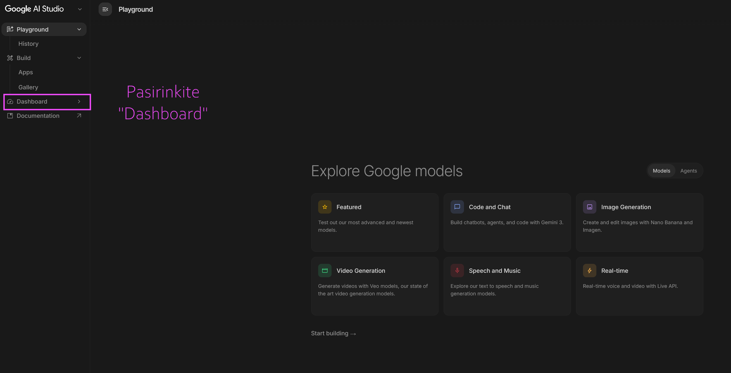Image resolution: width=731 pixels, height=373 pixels.
Task: Switch to the Agents toggle
Action: click(x=689, y=171)
